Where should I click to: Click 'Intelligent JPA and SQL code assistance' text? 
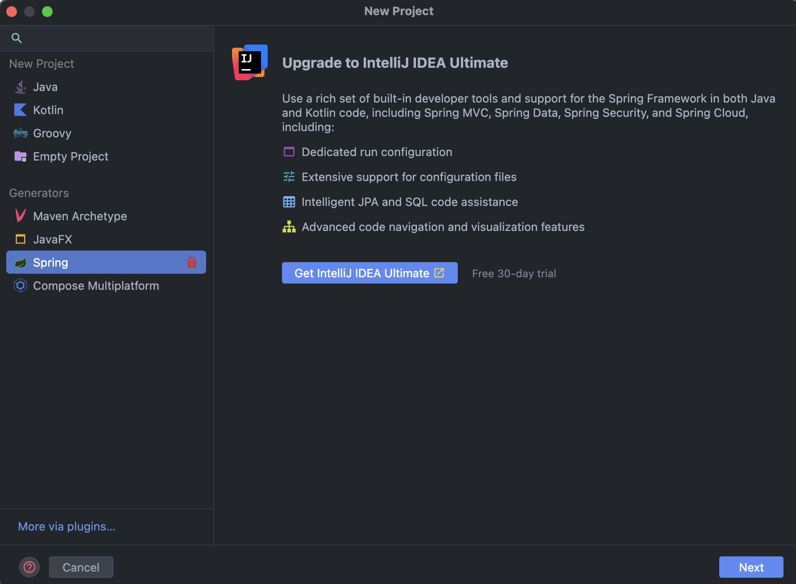point(410,202)
